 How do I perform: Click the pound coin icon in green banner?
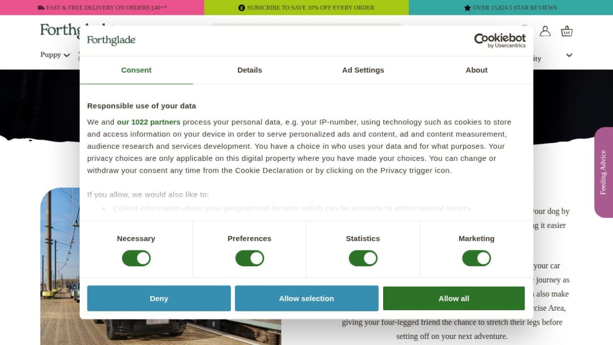click(242, 8)
